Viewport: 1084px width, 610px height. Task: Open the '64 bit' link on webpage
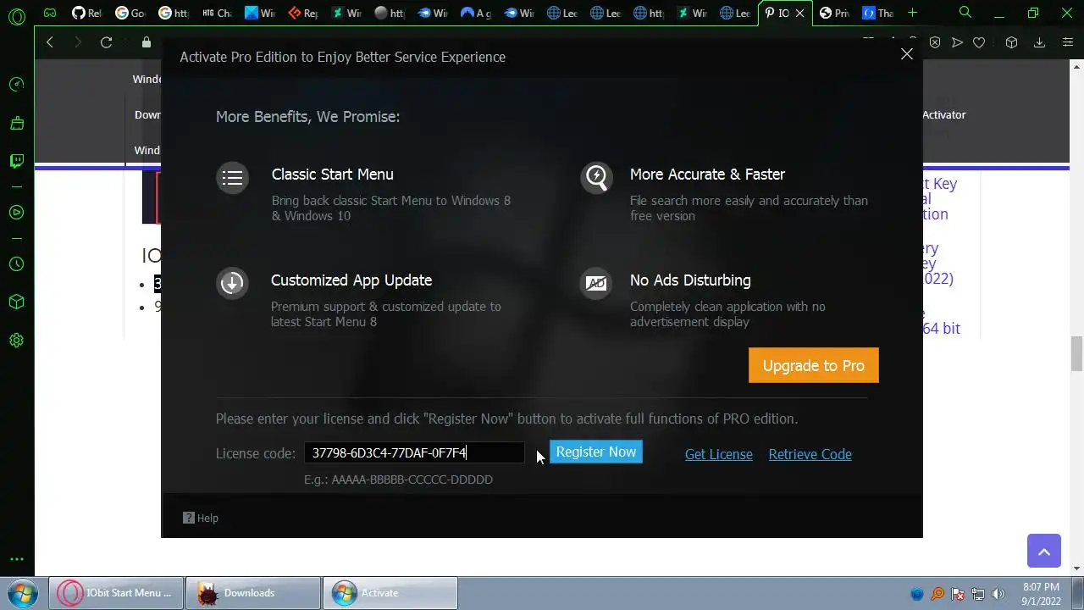click(x=942, y=328)
